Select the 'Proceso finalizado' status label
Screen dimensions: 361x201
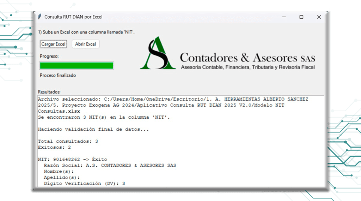[x=58, y=75]
